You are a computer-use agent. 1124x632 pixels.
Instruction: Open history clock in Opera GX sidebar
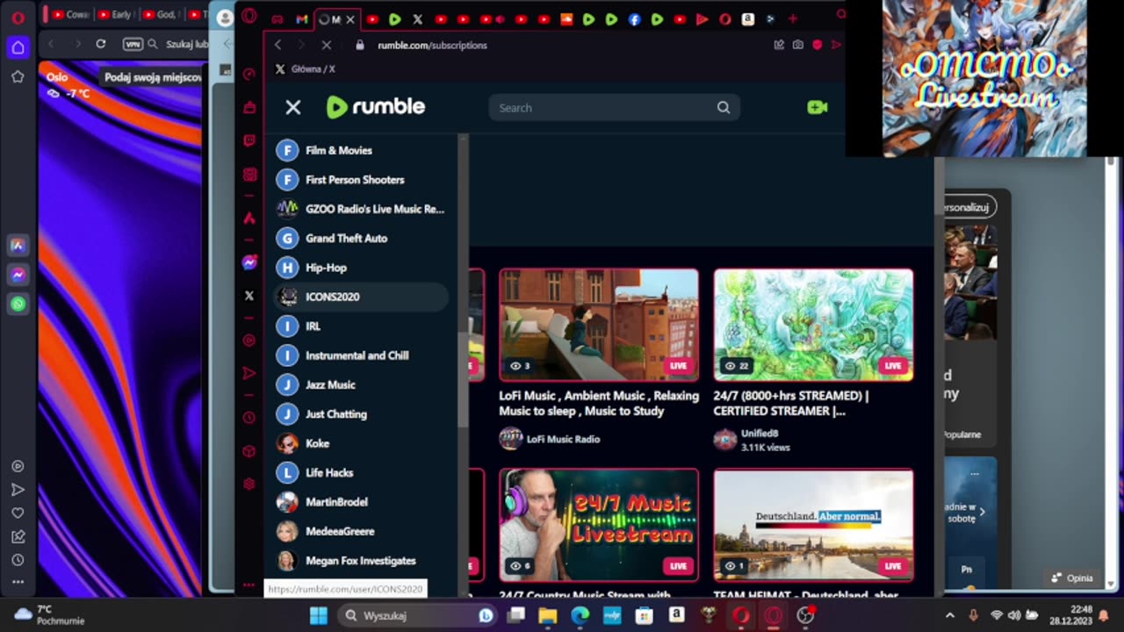249,418
